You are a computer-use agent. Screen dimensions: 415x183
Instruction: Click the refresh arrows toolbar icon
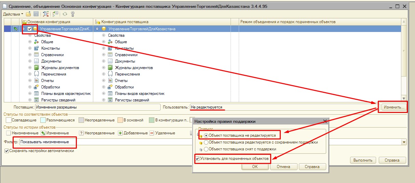[x=65, y=14]
